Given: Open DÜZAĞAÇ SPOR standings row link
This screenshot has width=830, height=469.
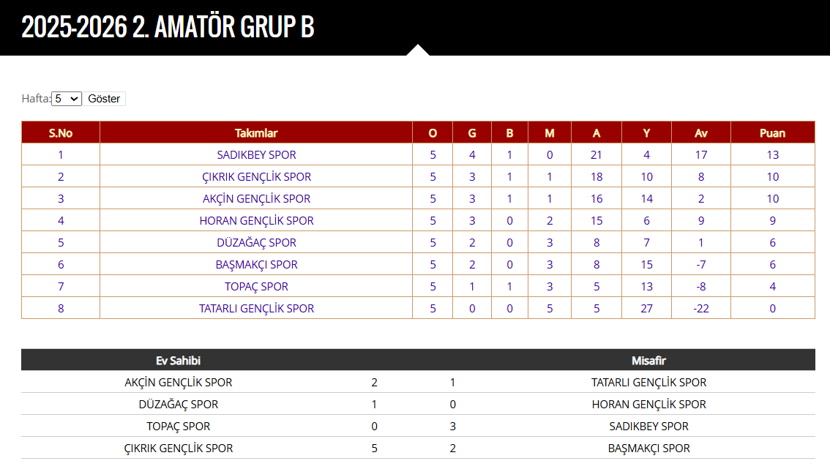Looking at the screenshot, I should pos(256,243).
